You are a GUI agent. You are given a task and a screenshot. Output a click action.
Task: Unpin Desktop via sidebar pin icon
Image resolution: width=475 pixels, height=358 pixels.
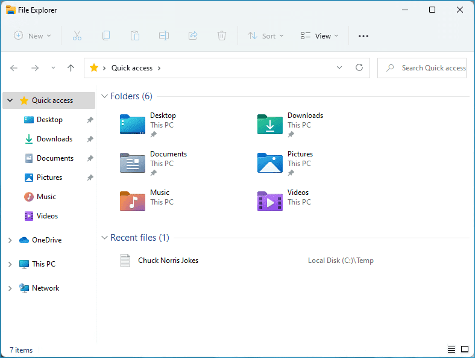[x=90, y=120]
